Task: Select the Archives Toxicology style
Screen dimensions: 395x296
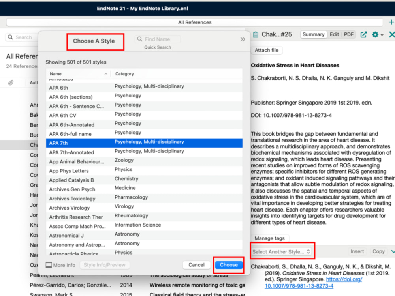Action: 144,199
